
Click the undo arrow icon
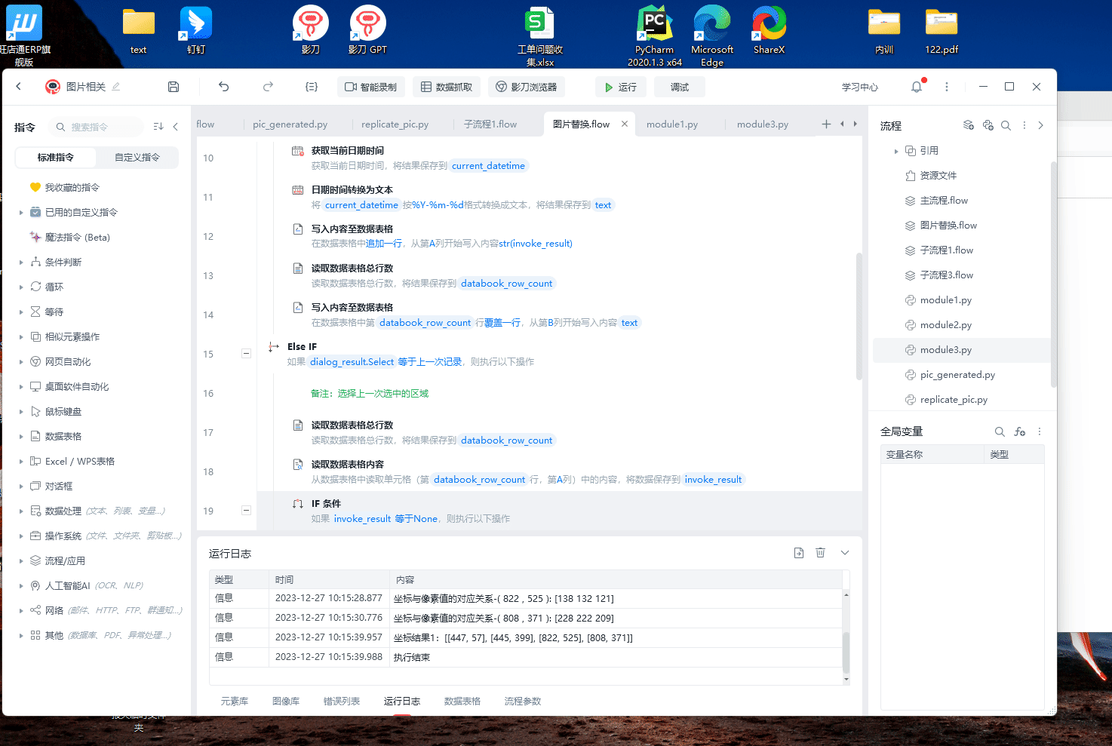click(223, 87)
